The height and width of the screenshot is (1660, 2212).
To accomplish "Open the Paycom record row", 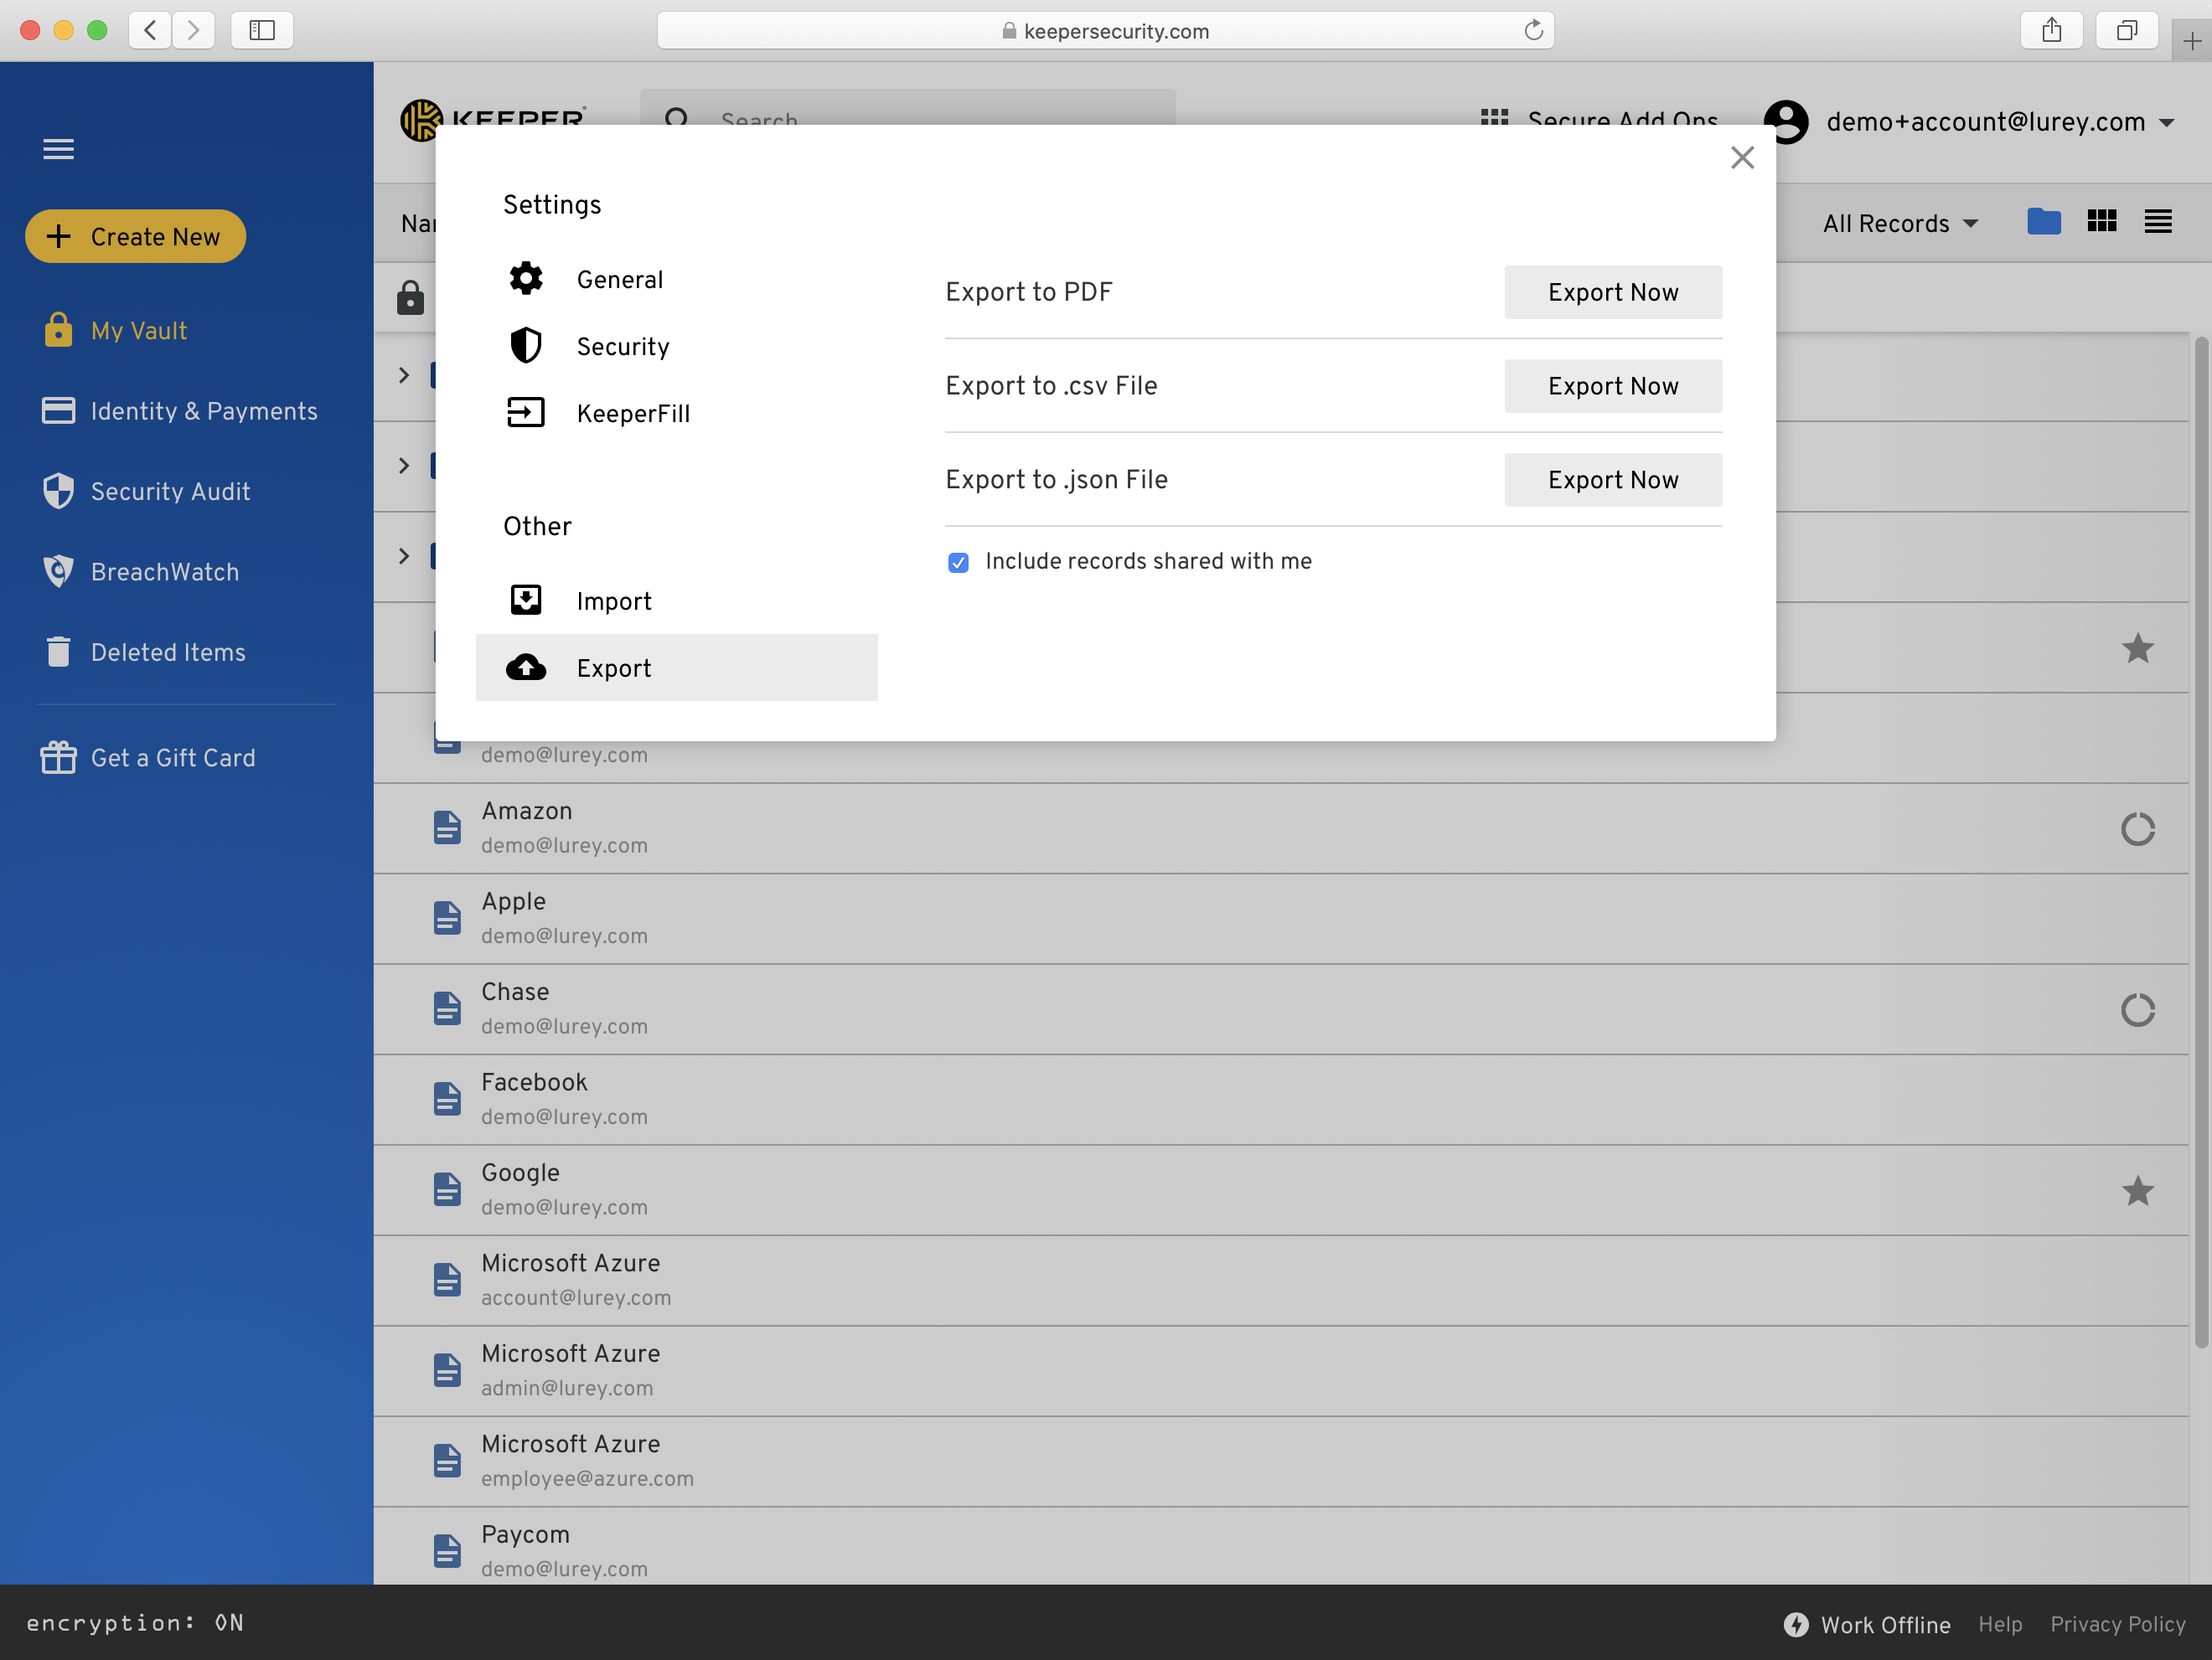I will click(x=1281, y=1546).
